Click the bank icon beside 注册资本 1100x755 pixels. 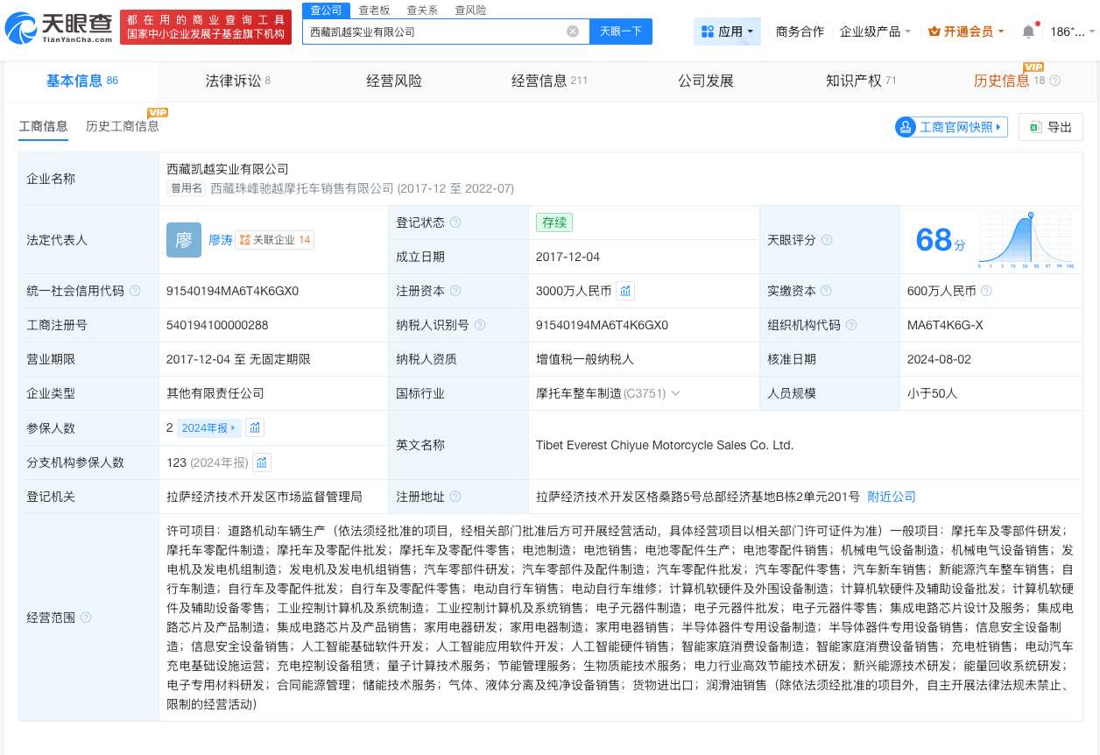[625, 291]
